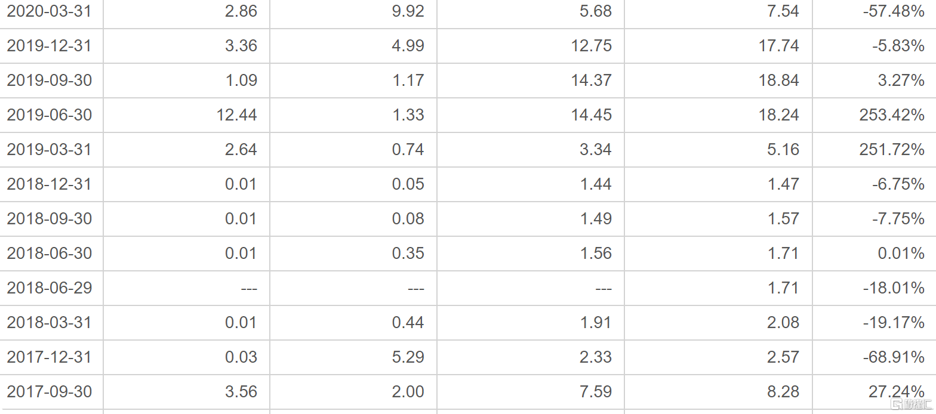Select the 2019-06-30 date cell
This screenshot has height=414, width=936.
pyautogui.click(x=50, y=115)
